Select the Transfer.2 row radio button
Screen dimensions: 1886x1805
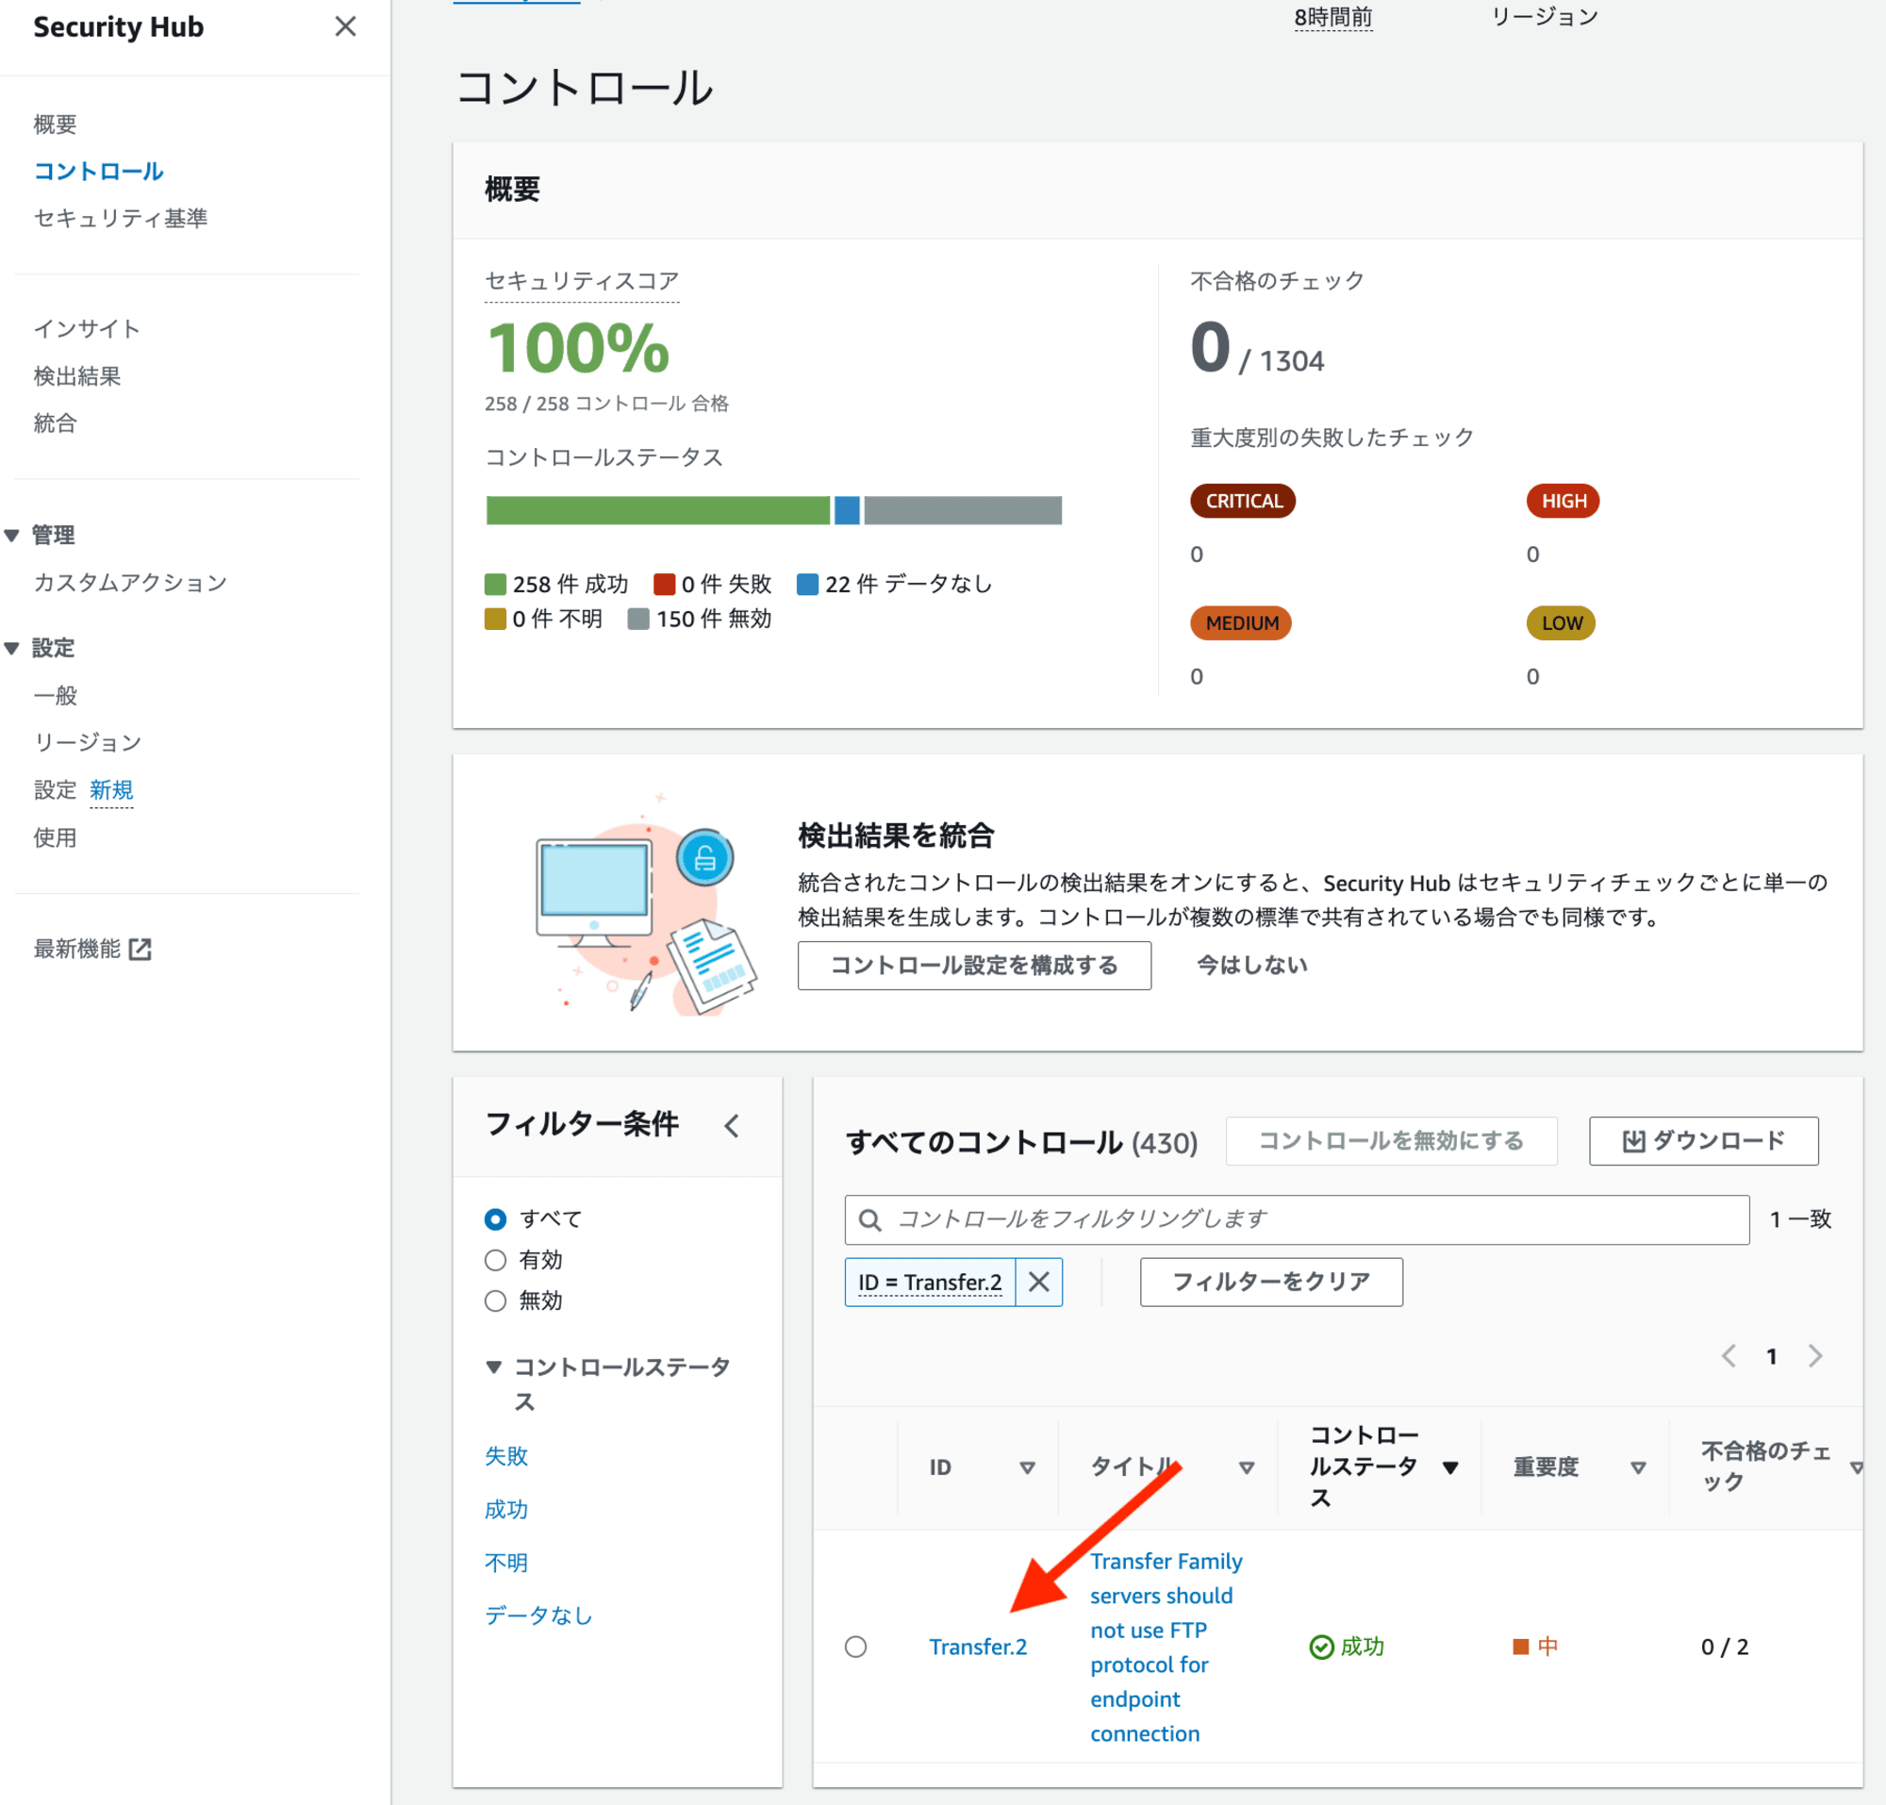[x=855, y=1648]
